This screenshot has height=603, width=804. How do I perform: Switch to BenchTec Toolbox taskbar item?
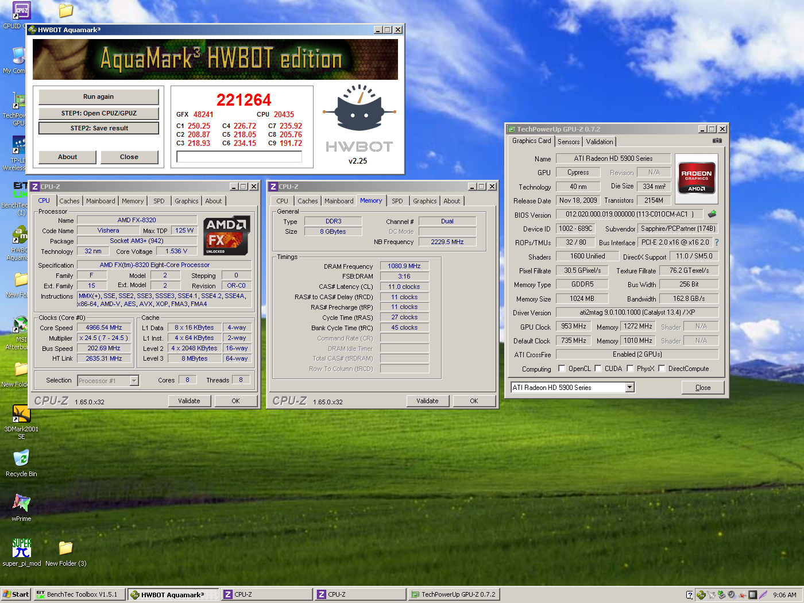click(80, 594)
